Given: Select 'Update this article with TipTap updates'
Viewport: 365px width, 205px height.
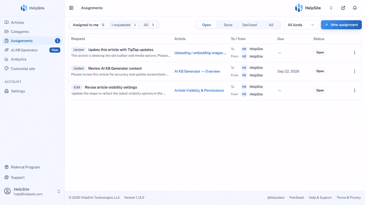Looking at the screenshot, I should (121, 50).
